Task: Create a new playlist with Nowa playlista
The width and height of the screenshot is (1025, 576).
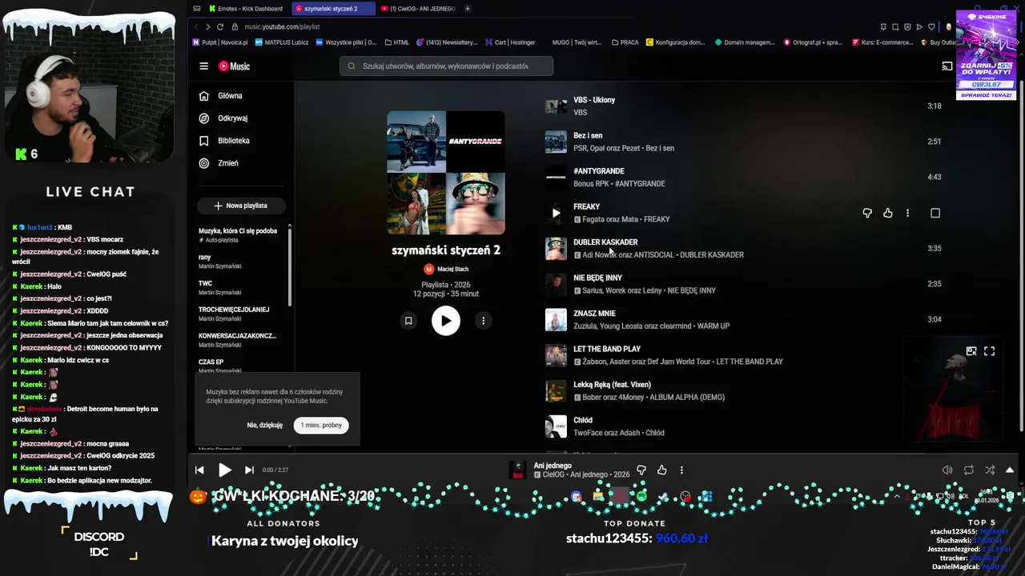Action: (241, 206)
